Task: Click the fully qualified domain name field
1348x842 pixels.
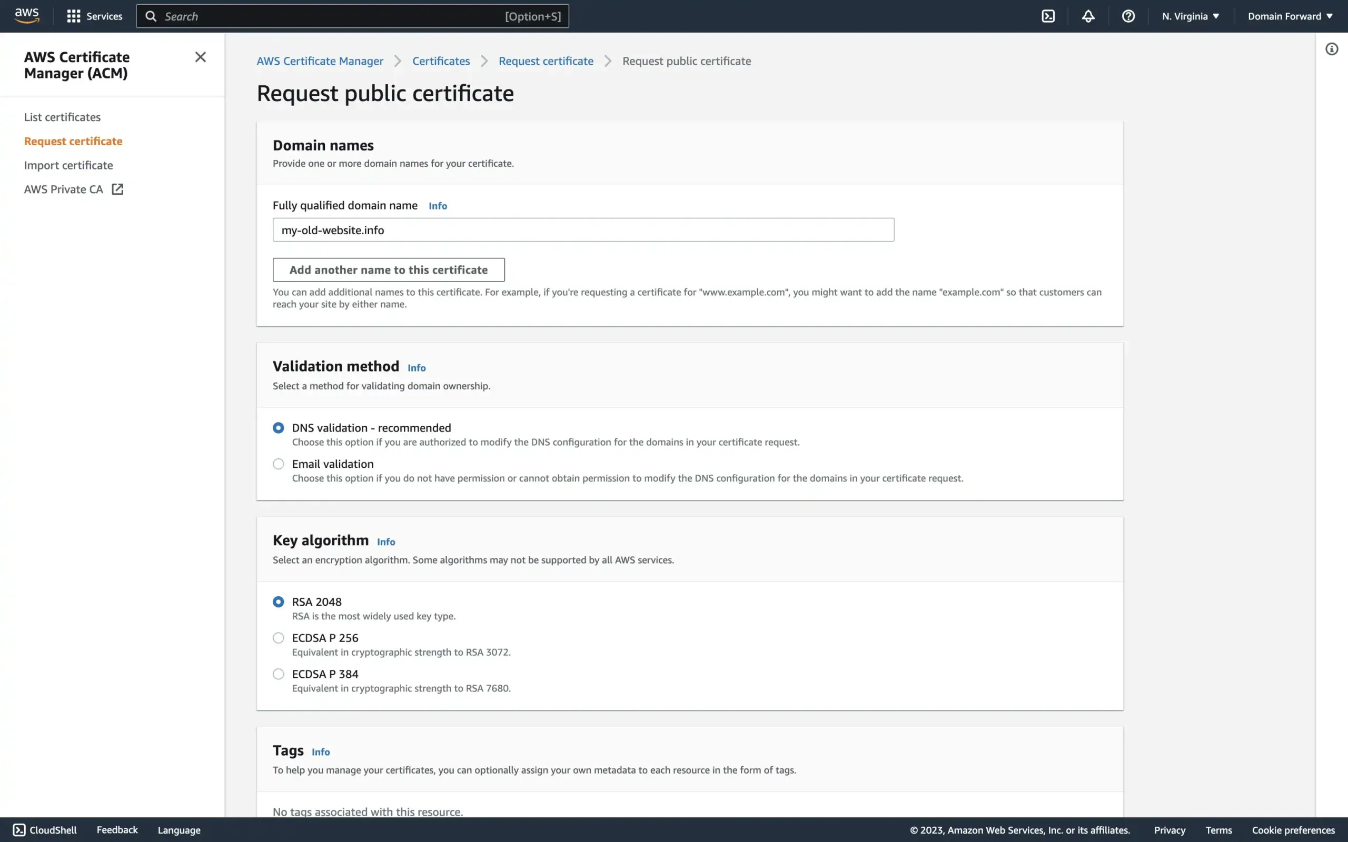Action: point(583,229)
